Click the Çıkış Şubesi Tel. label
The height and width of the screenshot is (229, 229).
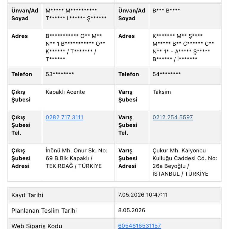(21, 125)
